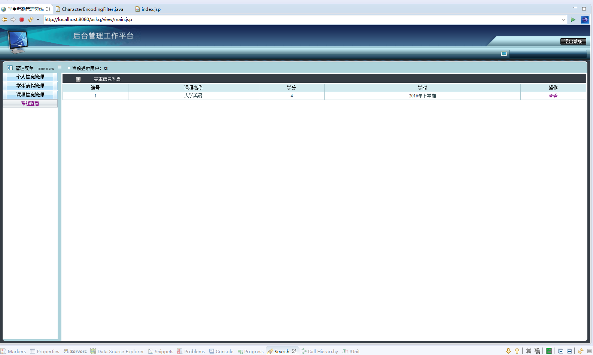Go back using the browser back arrow
The width and height of the screenshot is (593, 355).
(4, 19)
